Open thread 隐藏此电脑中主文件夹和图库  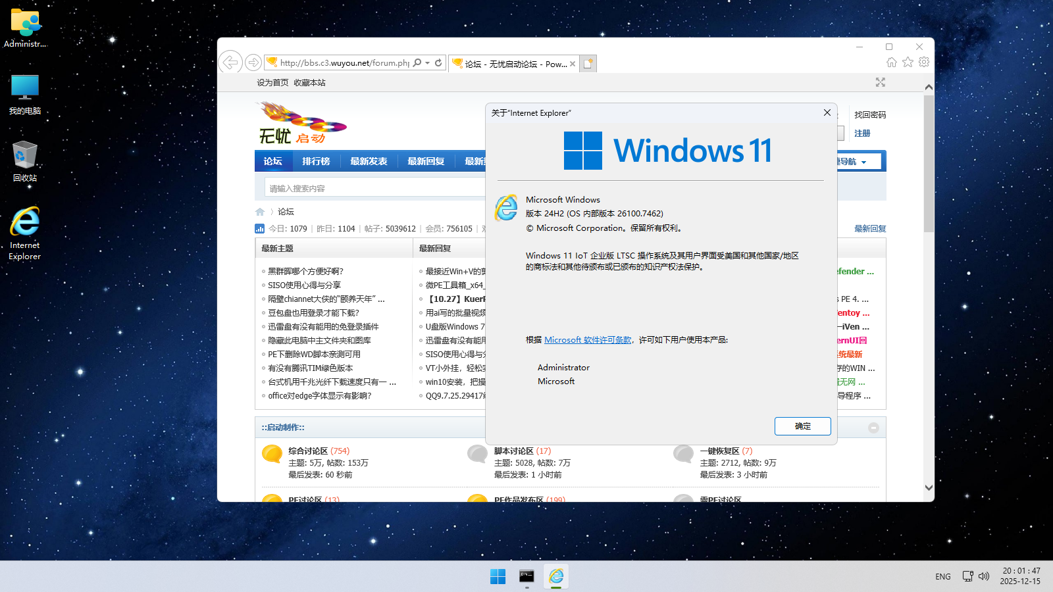[x=319, y=340]
